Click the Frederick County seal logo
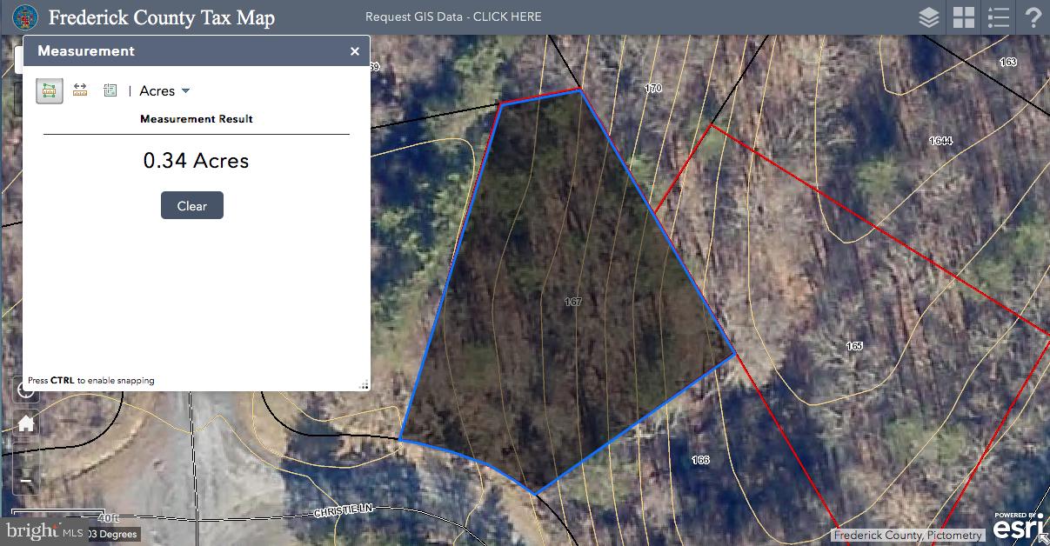The image size is (1050, 546). (25, 17)
